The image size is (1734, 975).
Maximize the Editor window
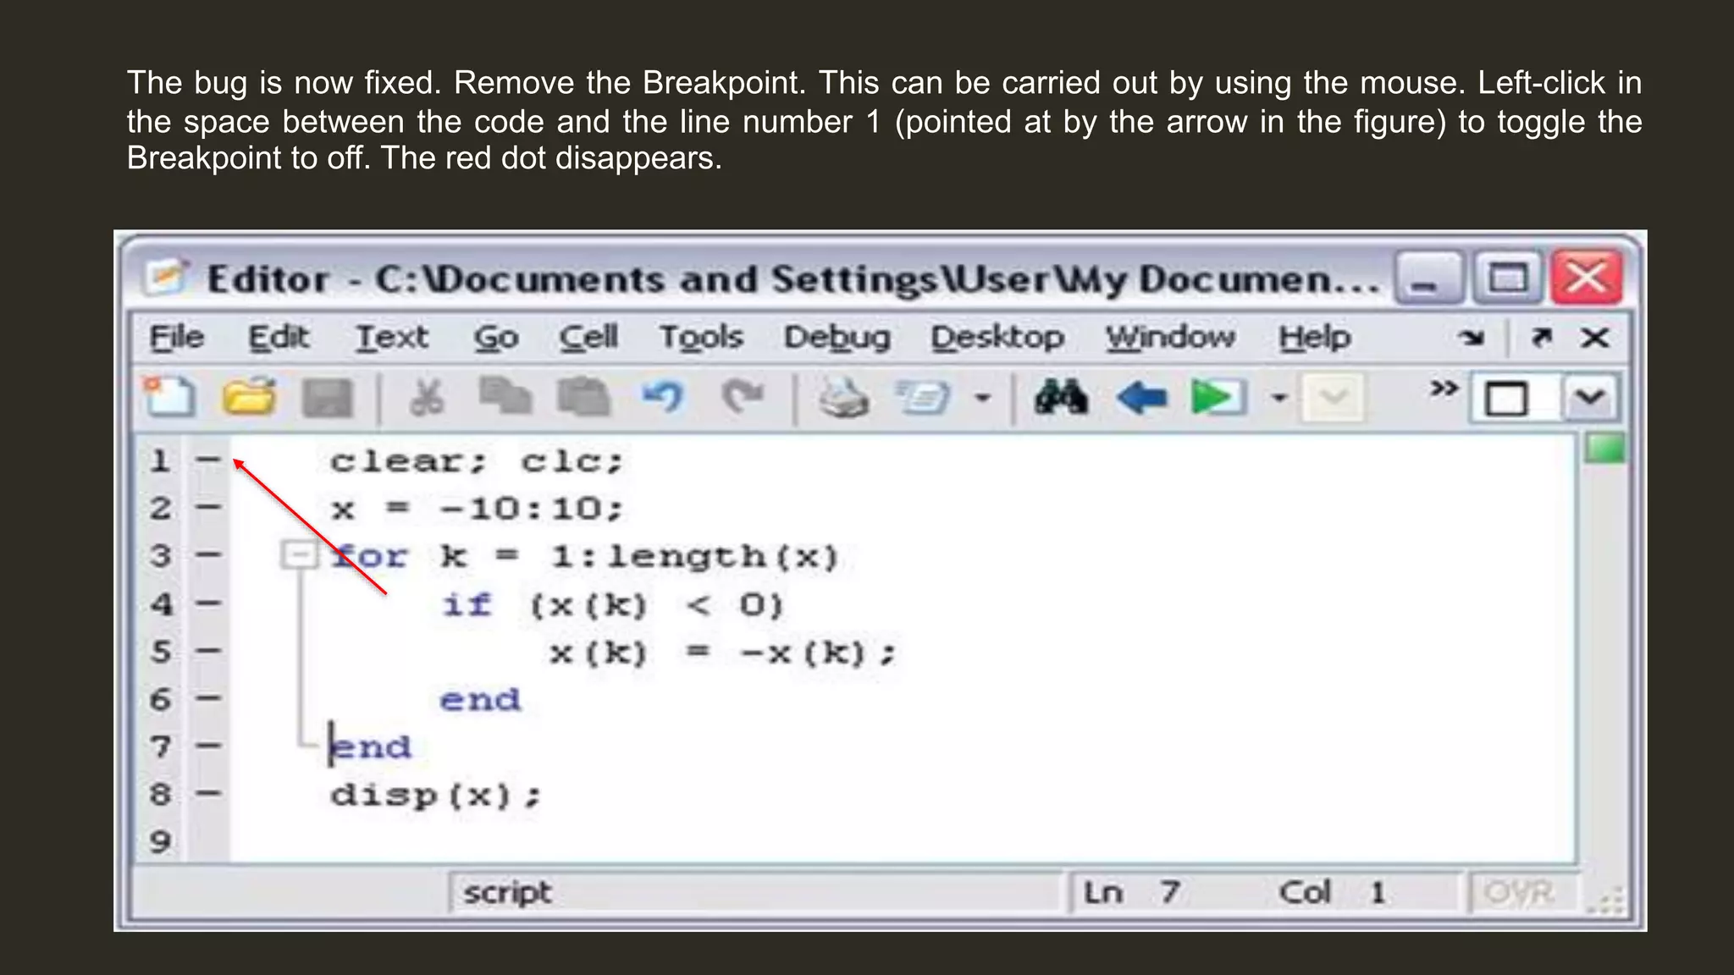click(x=1507, y=278)
